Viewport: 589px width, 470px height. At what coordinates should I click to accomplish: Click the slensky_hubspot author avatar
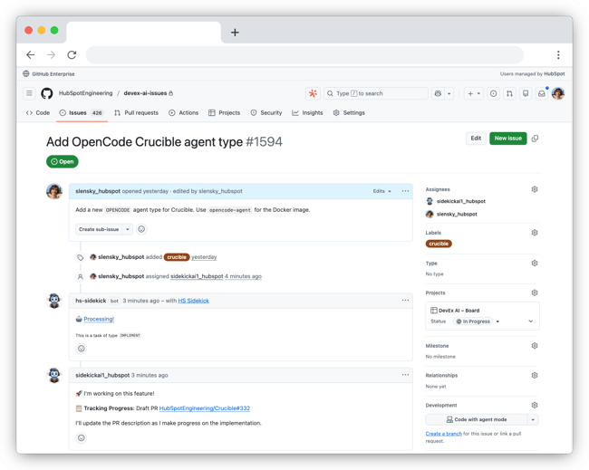(54, 191)
